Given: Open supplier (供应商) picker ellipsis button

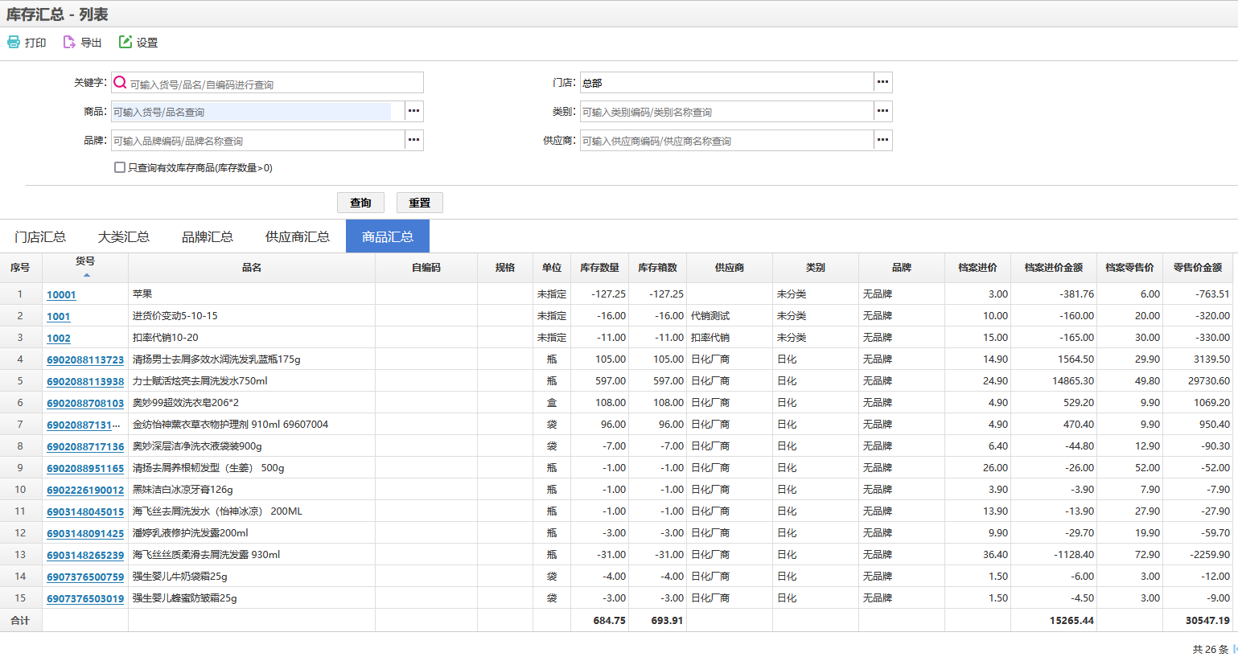Looking at the screenshot, I should click(x=883, y=140).
